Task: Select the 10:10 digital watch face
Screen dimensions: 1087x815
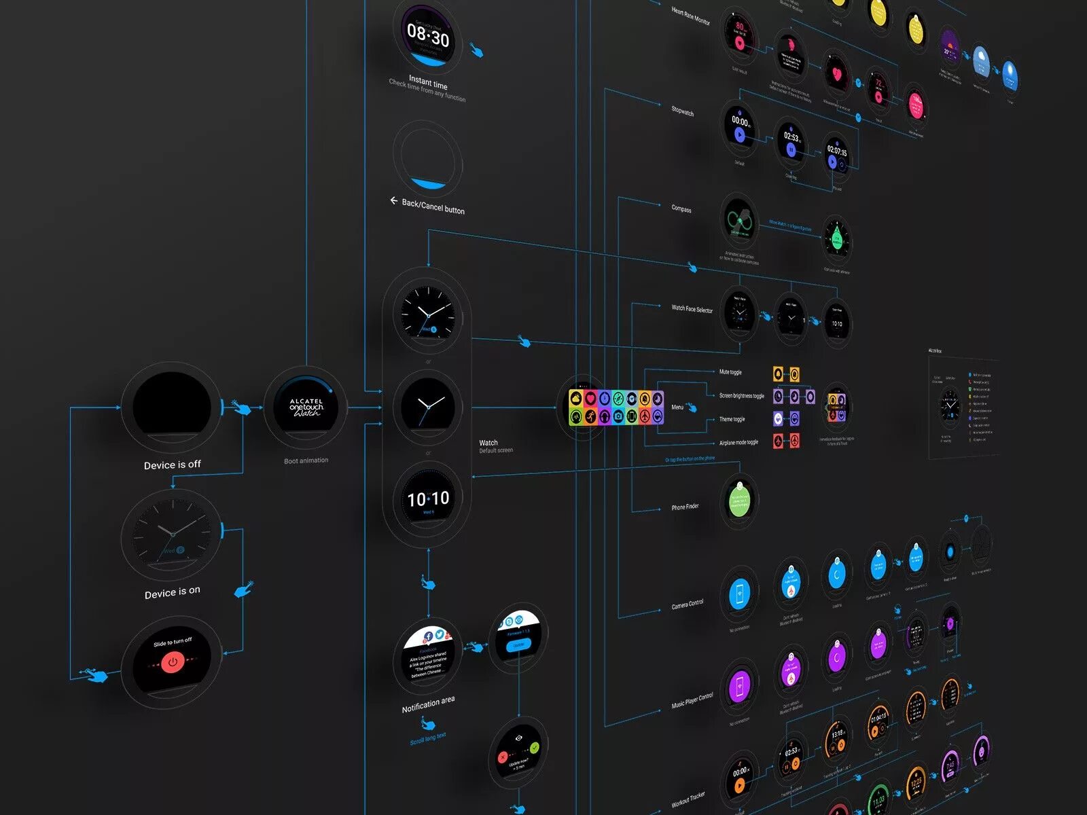Action: [x=428, y=496]
